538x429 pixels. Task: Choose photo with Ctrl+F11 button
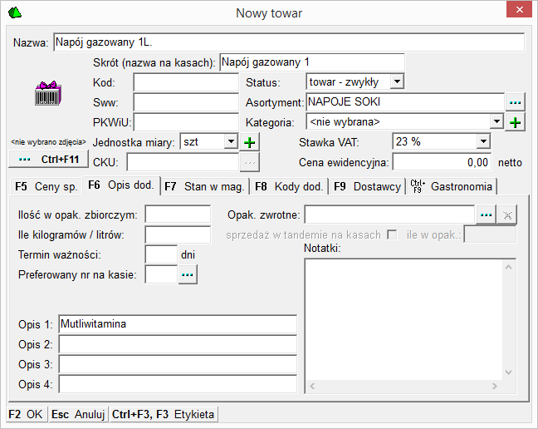(47, 158)
